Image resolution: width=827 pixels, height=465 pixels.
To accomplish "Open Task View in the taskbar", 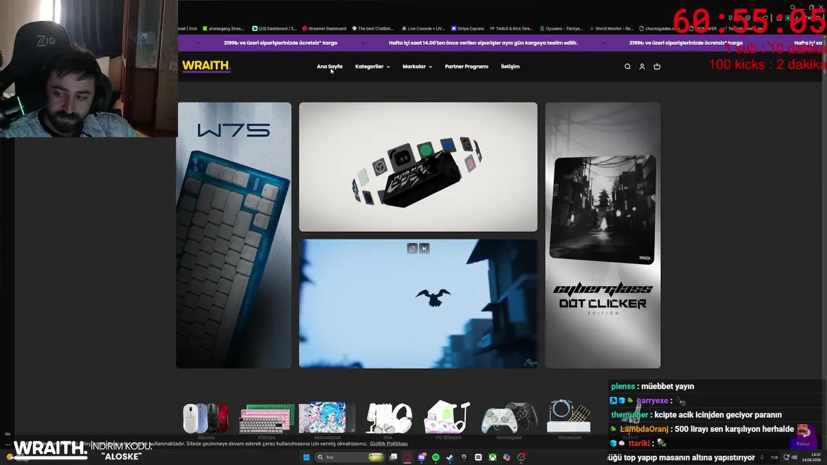I will point(393,457).
